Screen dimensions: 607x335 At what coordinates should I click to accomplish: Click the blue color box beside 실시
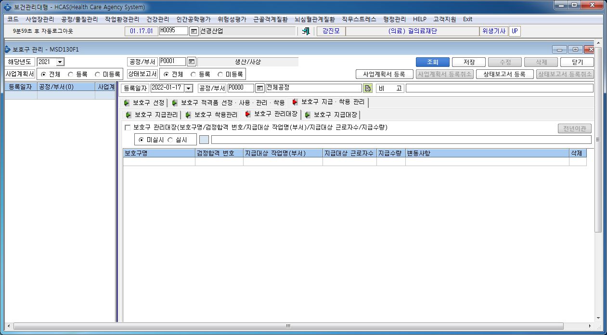(204, 140)
